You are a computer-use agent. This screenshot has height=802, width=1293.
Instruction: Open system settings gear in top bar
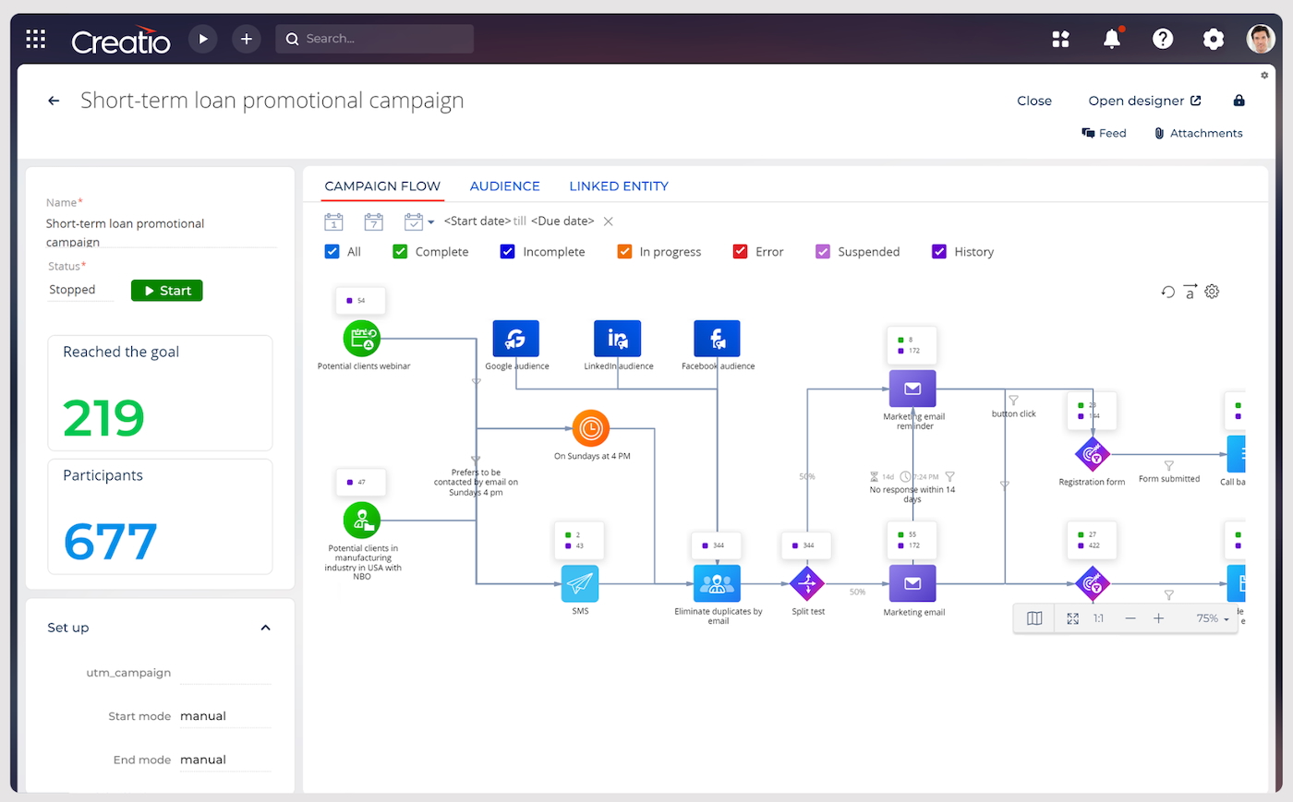[1214, 39]
